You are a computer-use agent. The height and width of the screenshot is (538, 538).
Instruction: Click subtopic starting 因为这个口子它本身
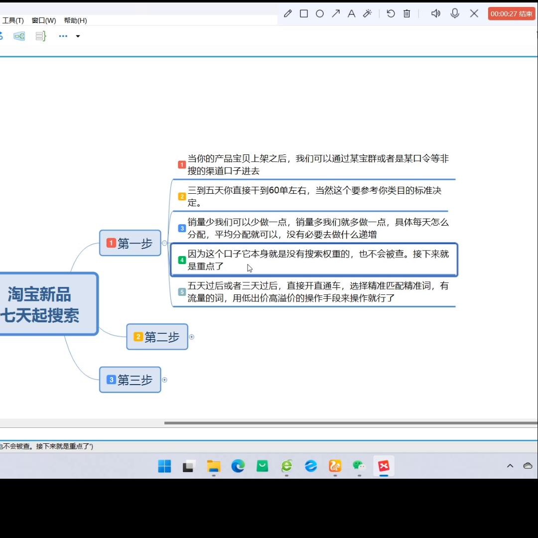point(314,260)
